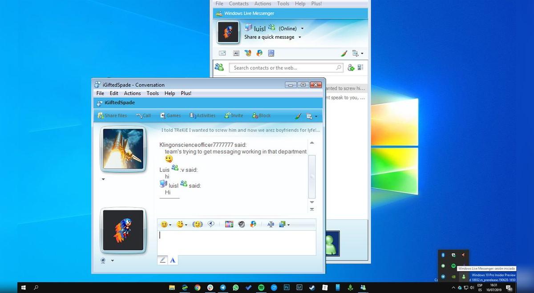
Task: Open WhatsApp from the taskbar
Action: (235, 287)
